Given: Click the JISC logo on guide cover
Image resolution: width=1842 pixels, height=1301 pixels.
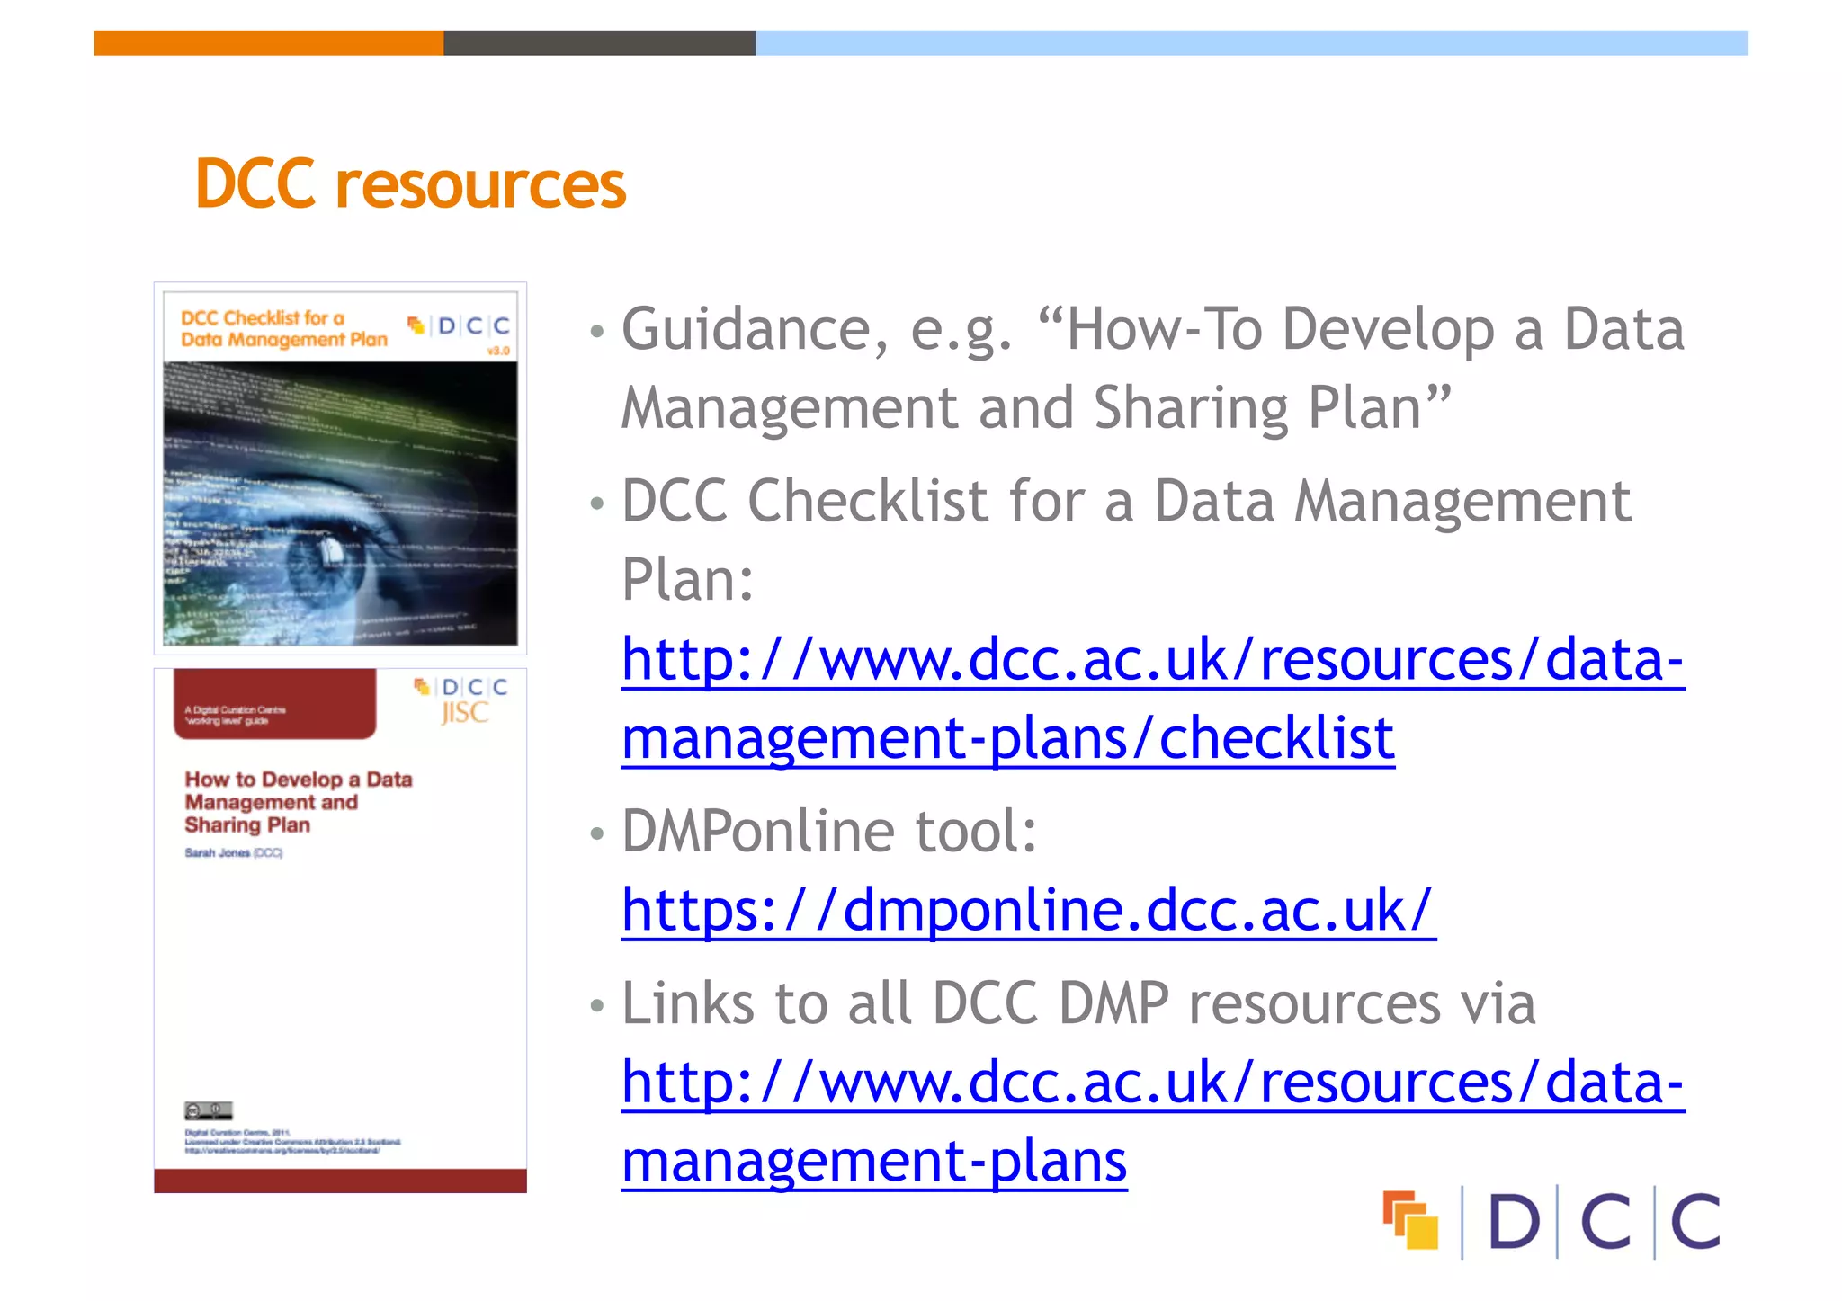Looking at the screenshot, I should (464, 713).
